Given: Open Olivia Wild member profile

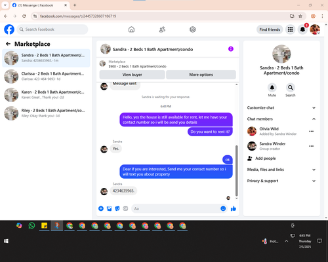Looking at the screenshot, I should point(269,129).
